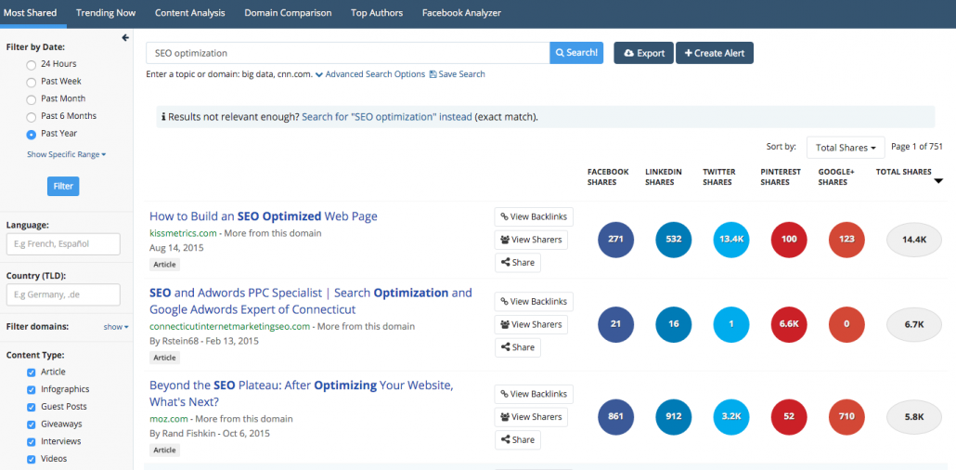Screen dimensions: 956x470
Task: Share the kissmetrics.com article
Action: [x=518, y=263]
